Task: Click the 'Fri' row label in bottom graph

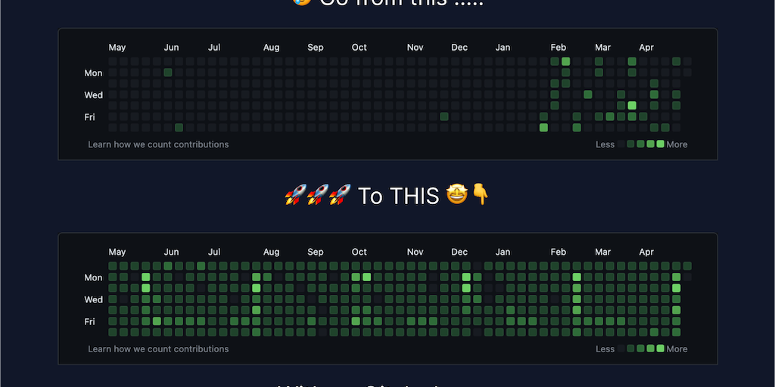Action: tap(90, 322)
